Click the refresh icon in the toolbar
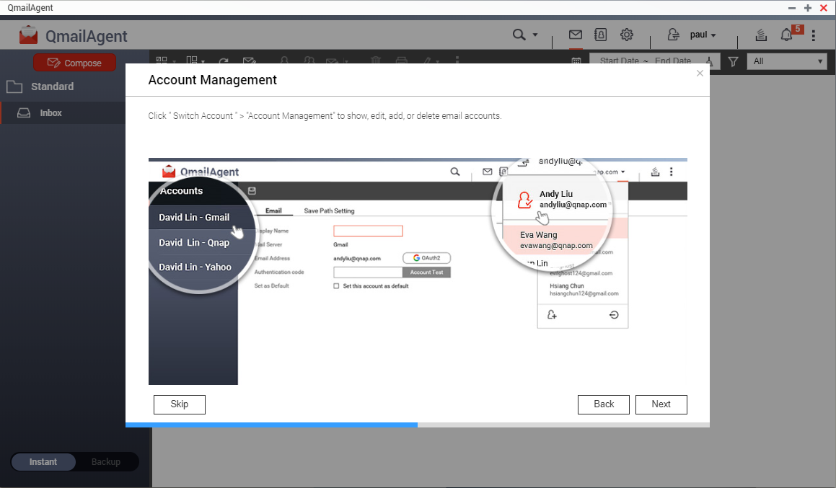836x488 pixels. click(224, 61)
